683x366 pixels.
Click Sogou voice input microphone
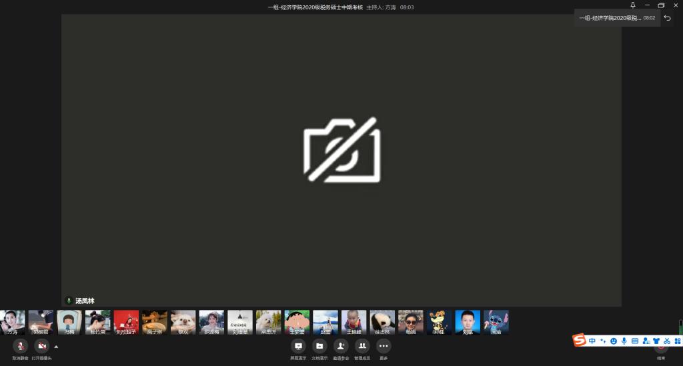tap(624, 341)
